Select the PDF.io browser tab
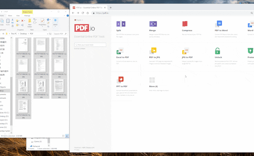The height and width of the screenshot is (156, 254). (89, 8)
